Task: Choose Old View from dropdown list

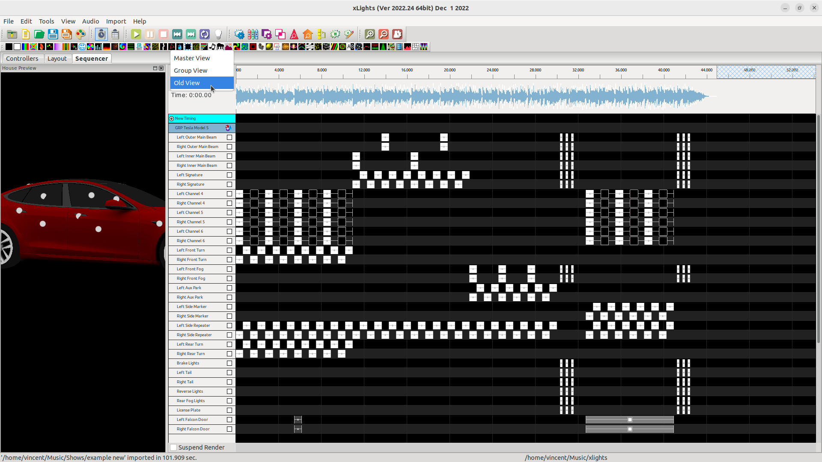Action: pyautogui.click(x=187, y=83)
